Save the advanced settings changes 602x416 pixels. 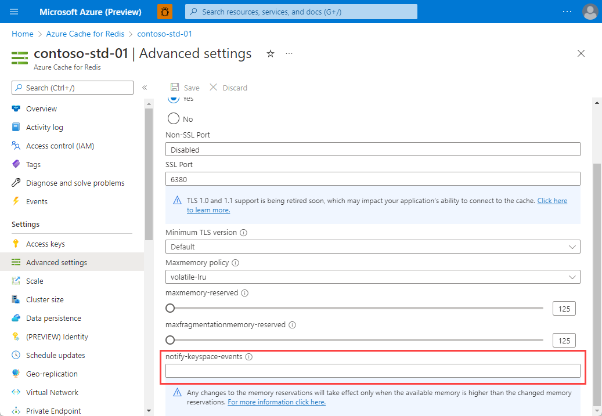point(185,87)
